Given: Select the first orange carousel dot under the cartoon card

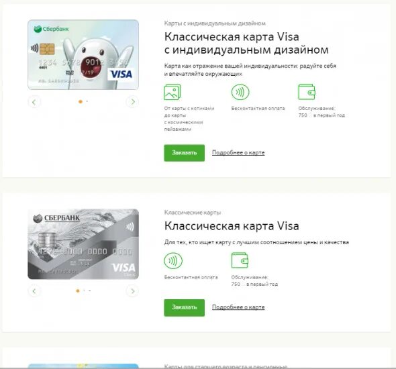Looking at the screenshot, I should [x=81, y=102].
